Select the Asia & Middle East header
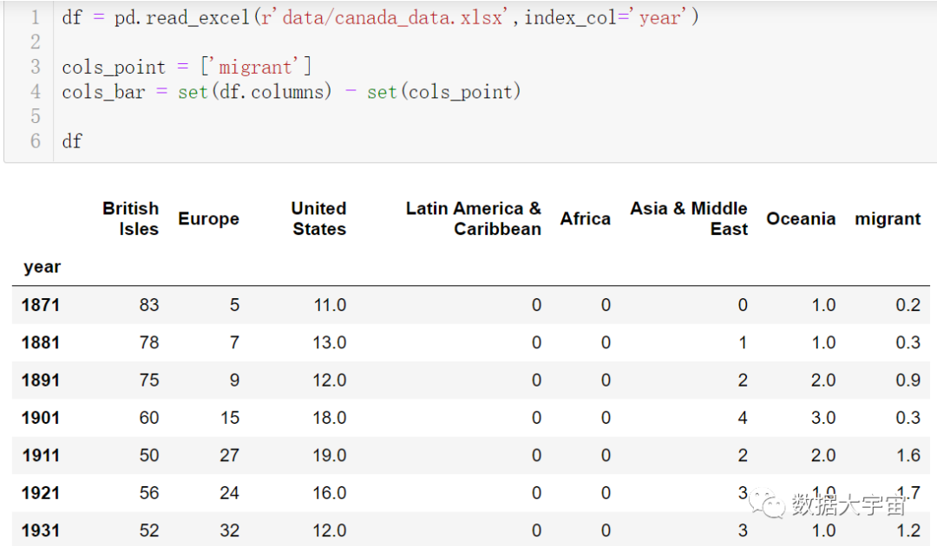The image size is (937, 546). click(x=689, y=218)
